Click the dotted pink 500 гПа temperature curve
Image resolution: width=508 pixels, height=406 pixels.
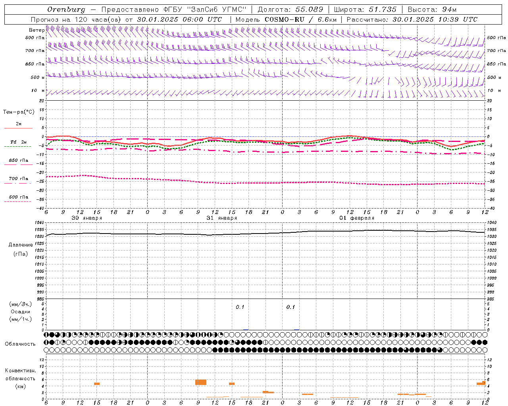266,182
